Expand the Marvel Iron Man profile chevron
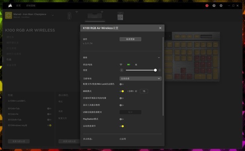The height and width of the screenshot is (151, 245). pyautogui.click(x=53, y=15)
